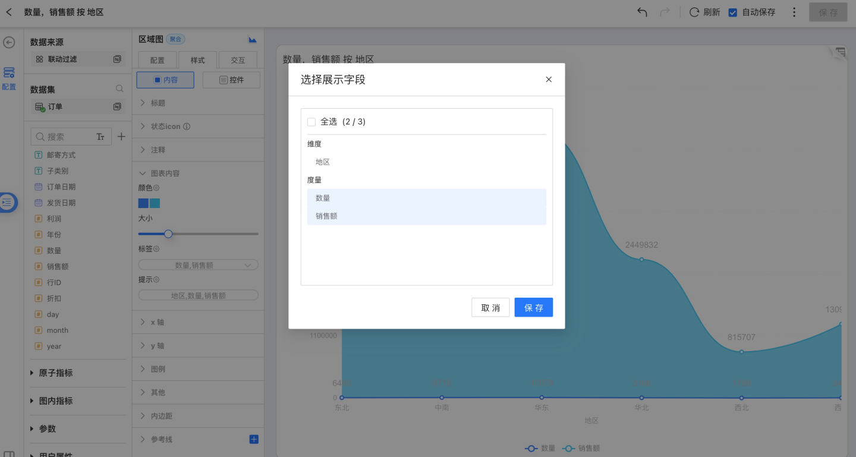This screenshot has width=856, height=457.
Task: Click the area chart type icon
Action: tap(253, 40)
